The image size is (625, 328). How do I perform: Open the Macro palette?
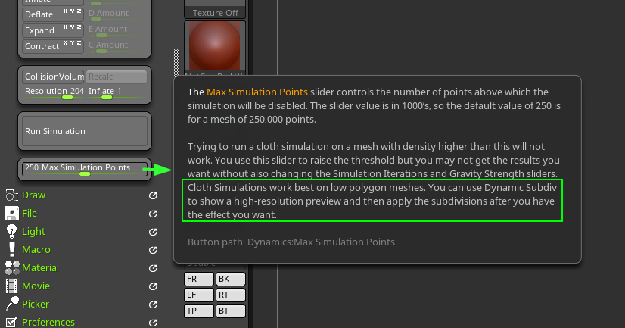[x=36, y=249]
